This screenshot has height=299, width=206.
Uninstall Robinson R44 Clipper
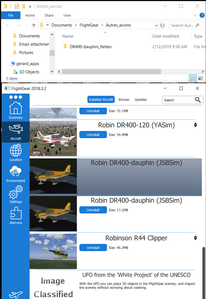(93, 248)
